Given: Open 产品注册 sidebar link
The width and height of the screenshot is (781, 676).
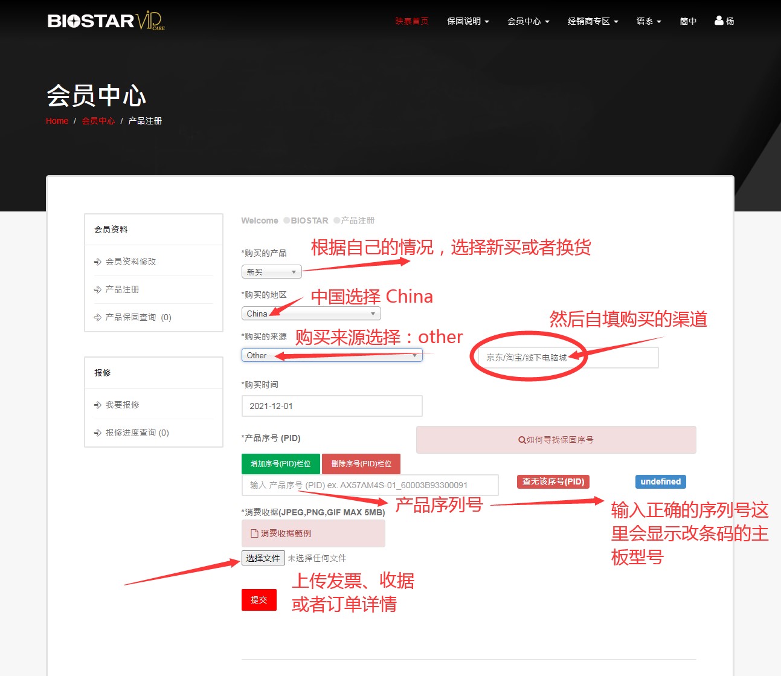Looking at the screenshot, I should tap(122, 289).
